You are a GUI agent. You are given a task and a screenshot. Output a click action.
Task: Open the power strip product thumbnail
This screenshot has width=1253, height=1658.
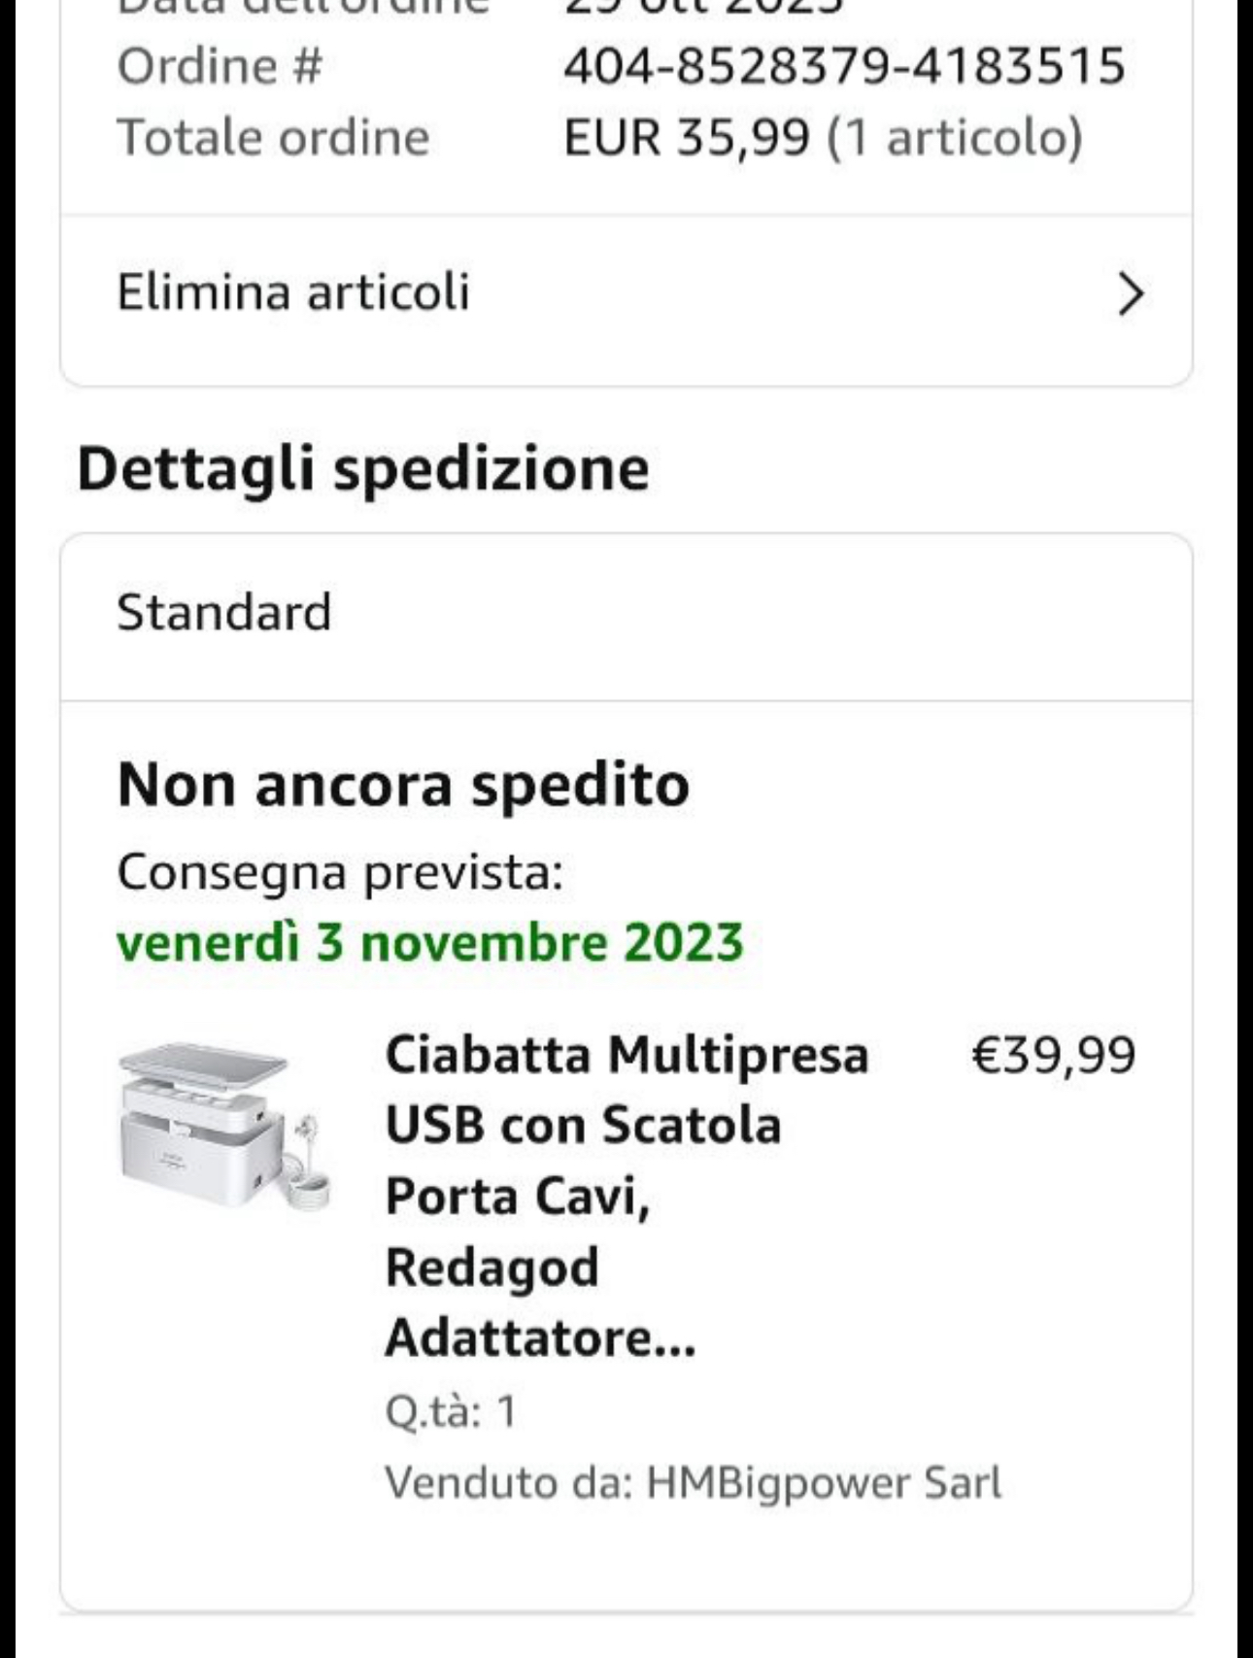coord(224,1127)
